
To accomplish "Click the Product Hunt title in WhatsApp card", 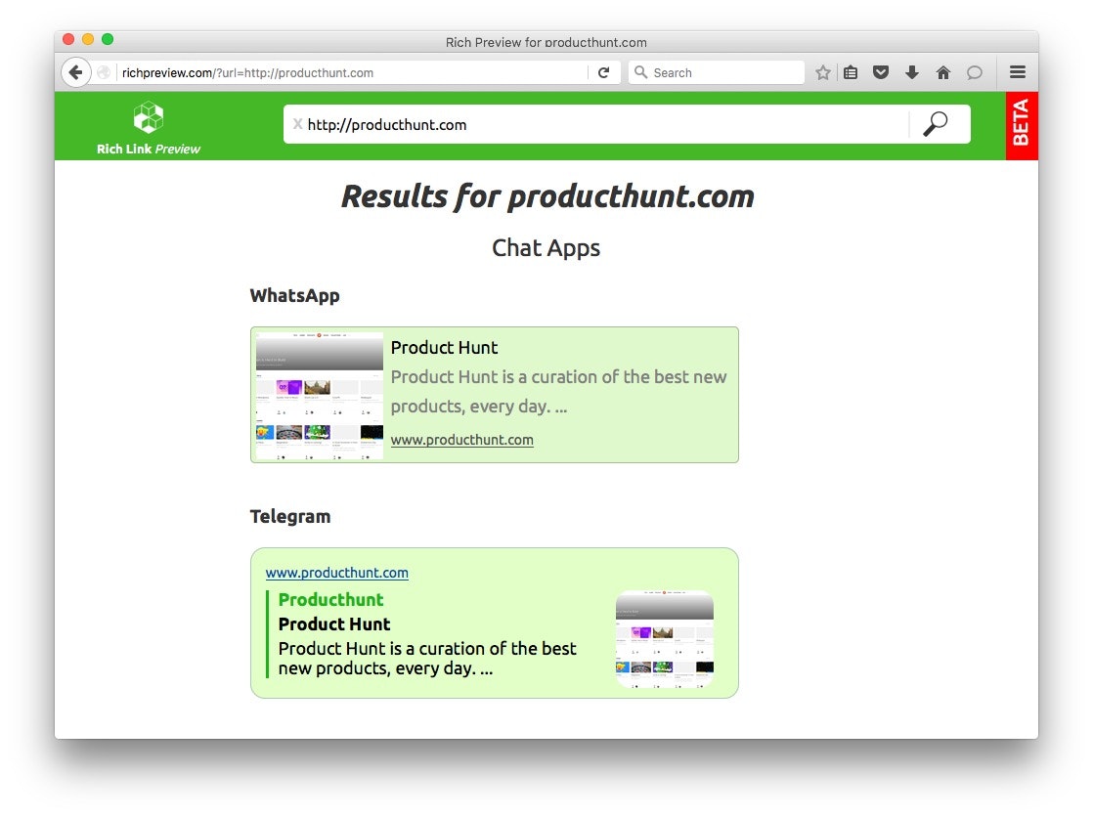I will coord(444,347).
